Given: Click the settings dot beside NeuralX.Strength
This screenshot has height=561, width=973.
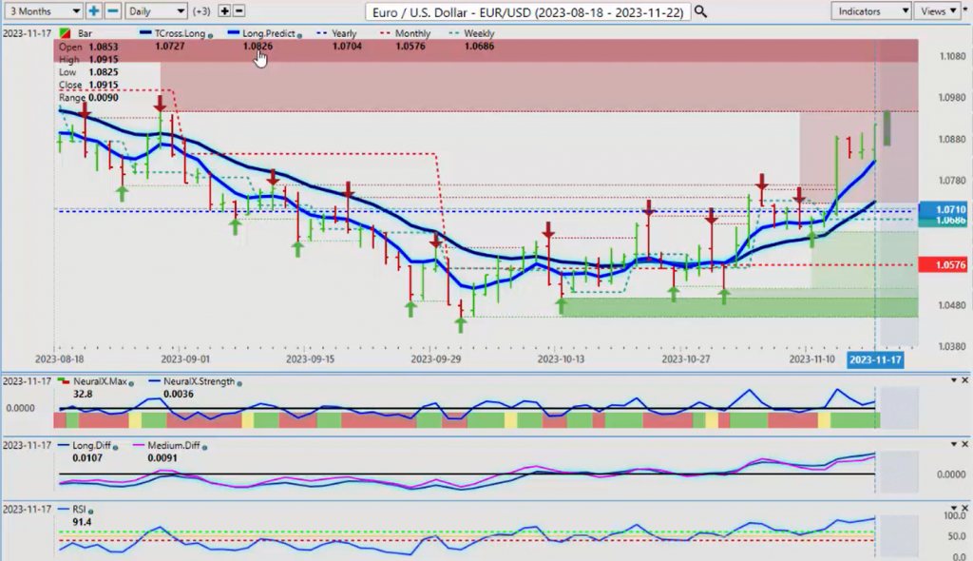Looking at the screenshot, I should 238,383.
